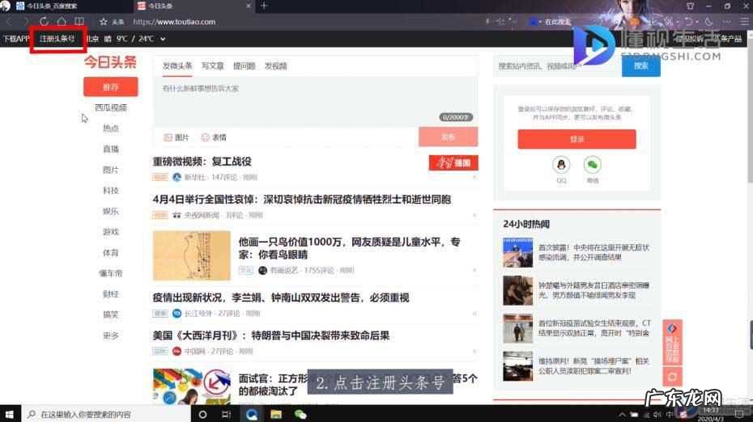Open 体育 channel

tap(110, 253)
